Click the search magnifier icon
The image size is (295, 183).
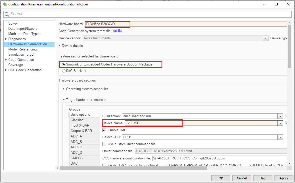(7, 14)
